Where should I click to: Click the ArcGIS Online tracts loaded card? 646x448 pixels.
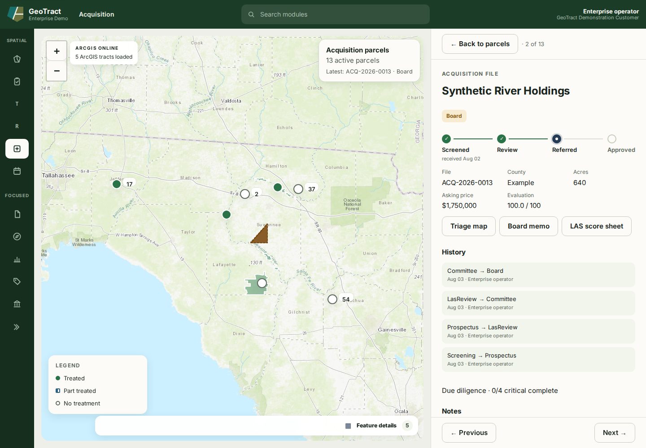[104, 53]
